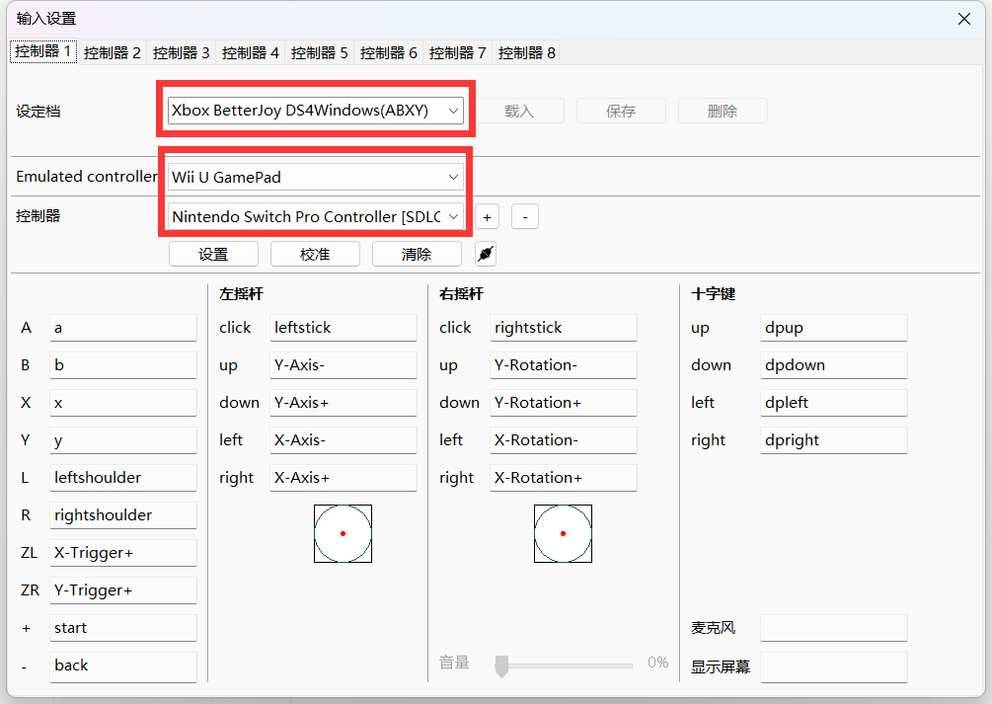The image size is (992, 704).
Task: Select the ZR Y-Trigger+ mapping field
Action: (x=123, y=590)
